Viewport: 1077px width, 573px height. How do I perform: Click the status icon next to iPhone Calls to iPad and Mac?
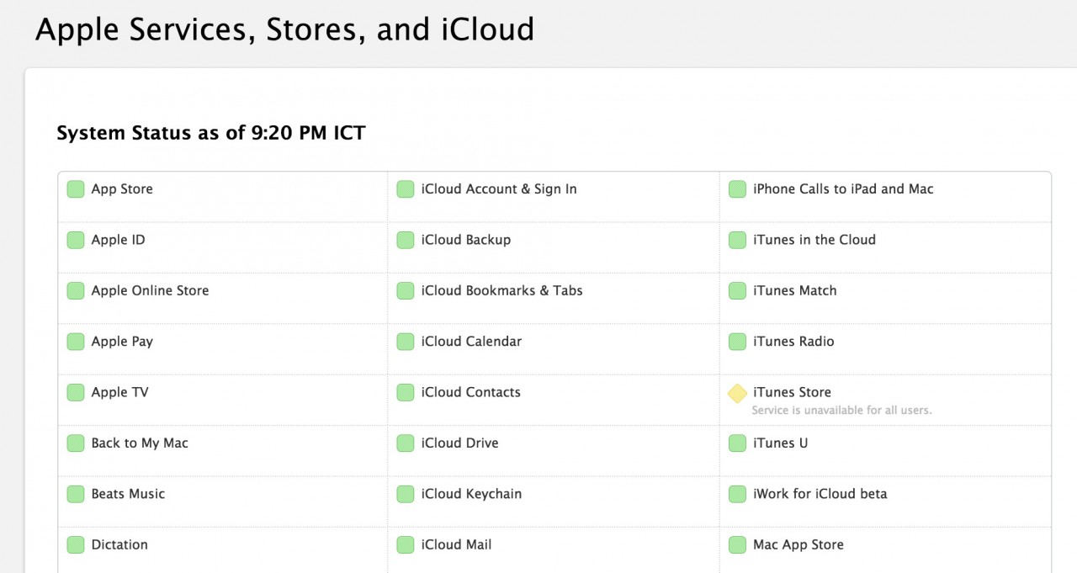click(737, 188)
